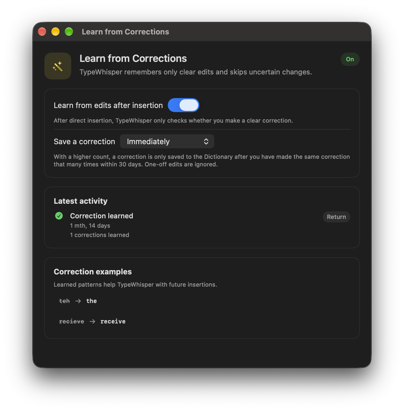Zoom the window with the green button

(x=69, y=32)
